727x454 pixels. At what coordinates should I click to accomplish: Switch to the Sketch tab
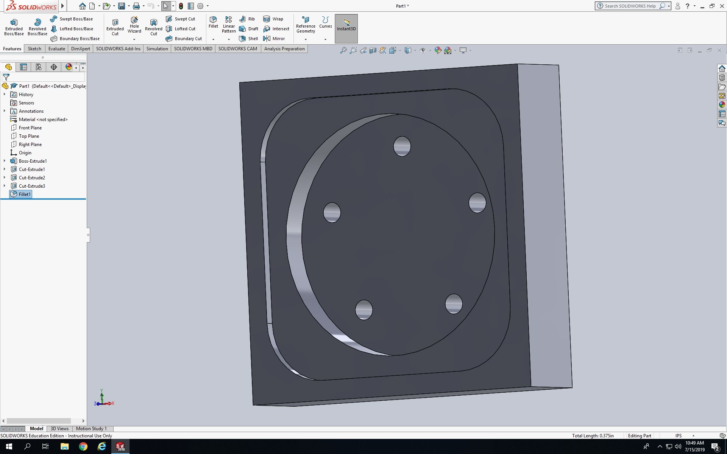click(x=34, y=49)
